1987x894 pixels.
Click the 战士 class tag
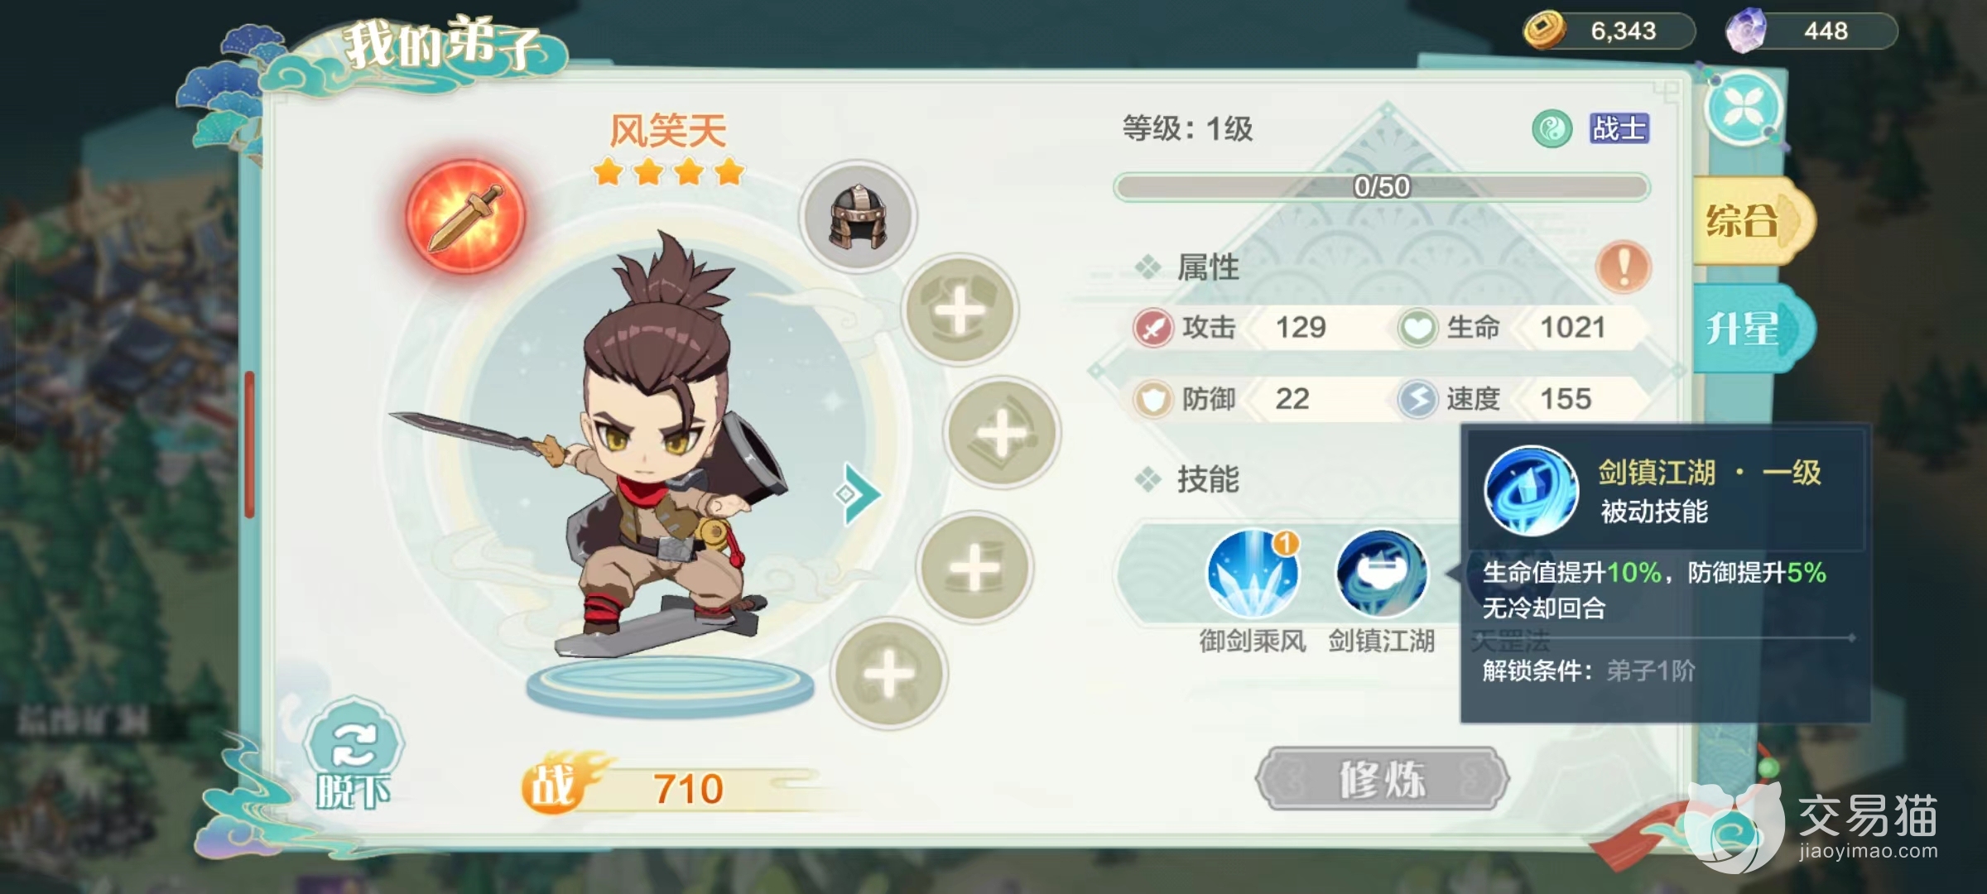click(x=1619, y=129)
